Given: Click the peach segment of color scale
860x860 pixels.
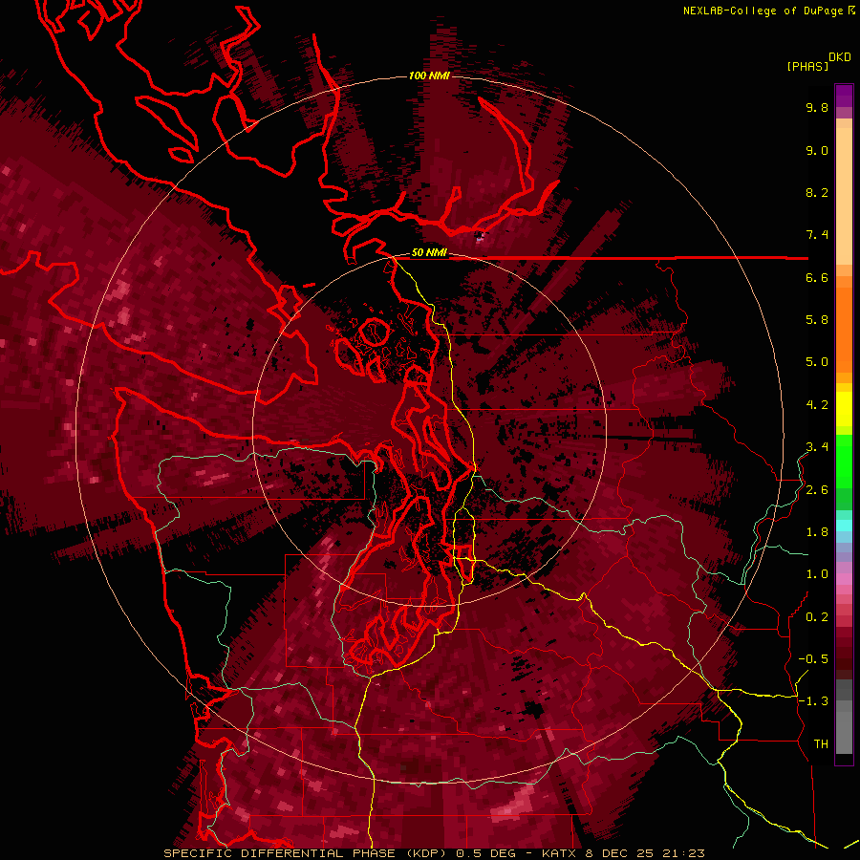Looking at the screenshot, I should [844, 192].
